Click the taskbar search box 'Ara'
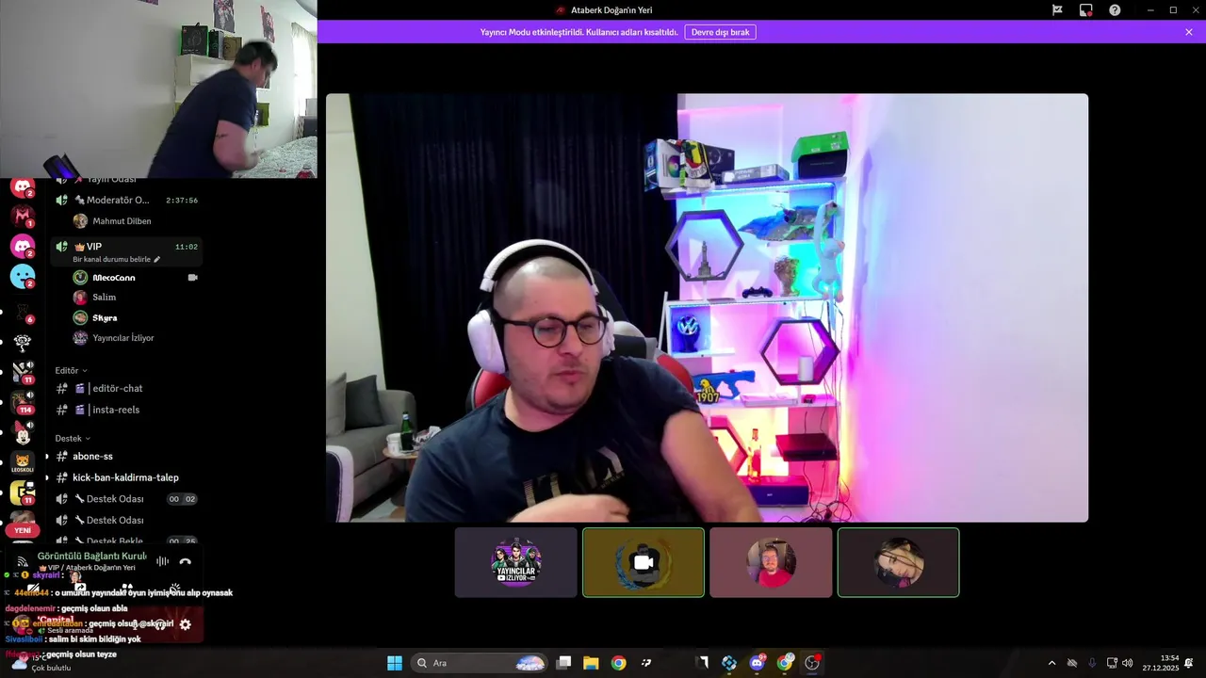This screenshot has width=1206, height=678. pyautogui.click(x=479, y=663)
